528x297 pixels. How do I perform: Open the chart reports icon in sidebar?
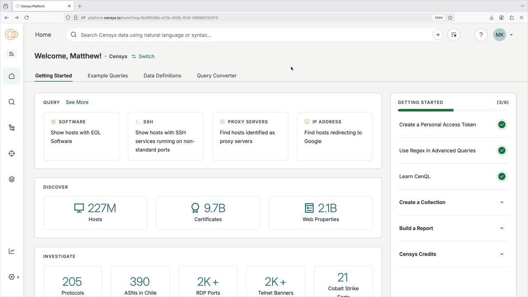(x=12, y=251)
